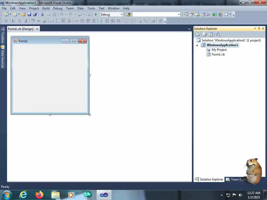Viewport: 267px width, 200px height.
Task: Open the Edit menu
Action: [x=13, y=8]
